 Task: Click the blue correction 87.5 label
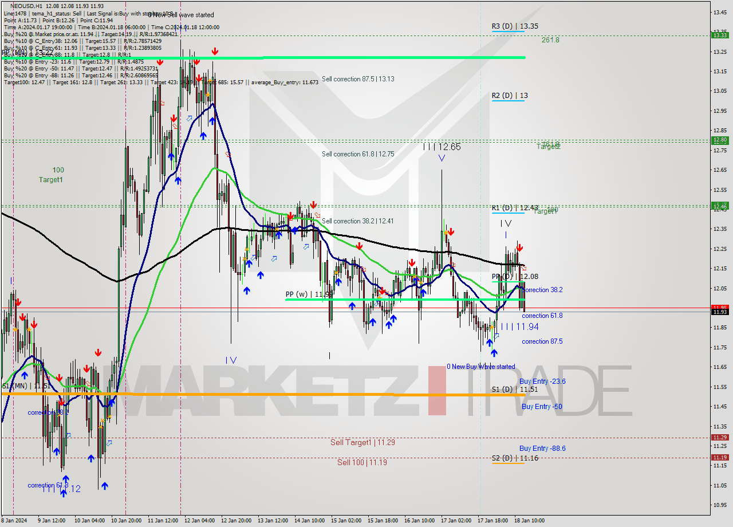coord(542,341)
